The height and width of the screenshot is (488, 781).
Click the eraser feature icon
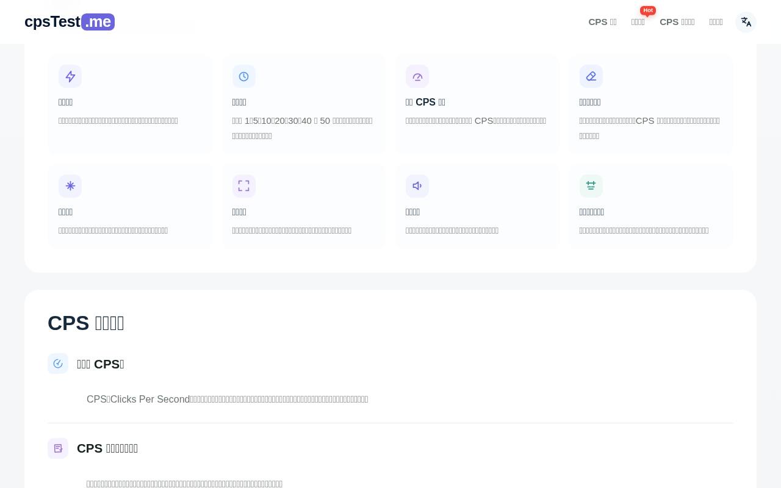tap(591, 76)
